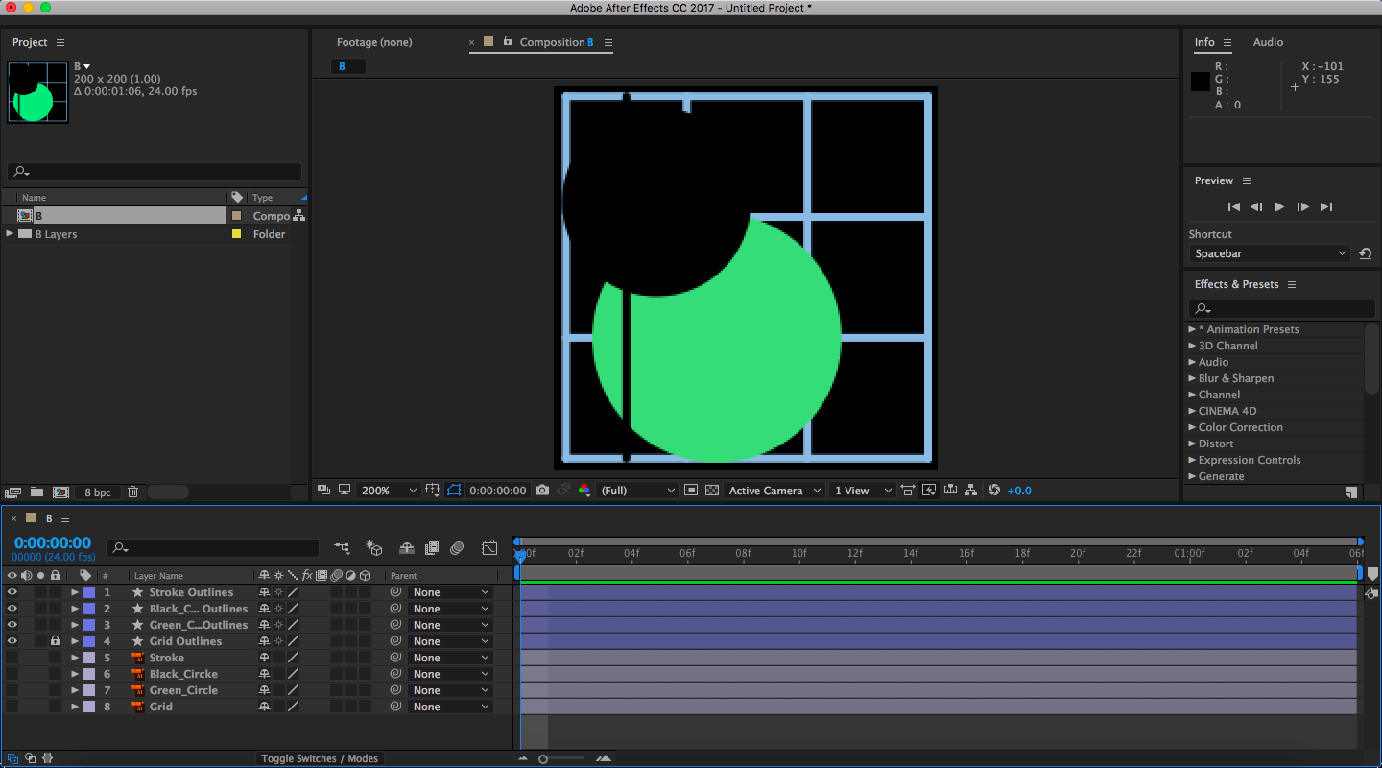
Task: Click the Always Preview This View icon
Action: (x=323, y=490)
